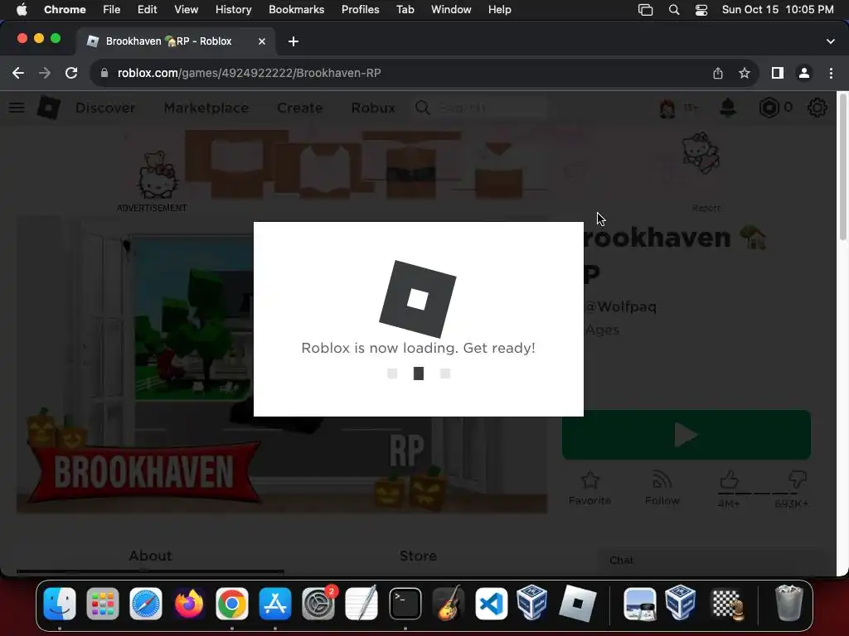Screen dimensions: 849x636
Task: Open Roblox settings gear icon
Action: click(817, 108)
